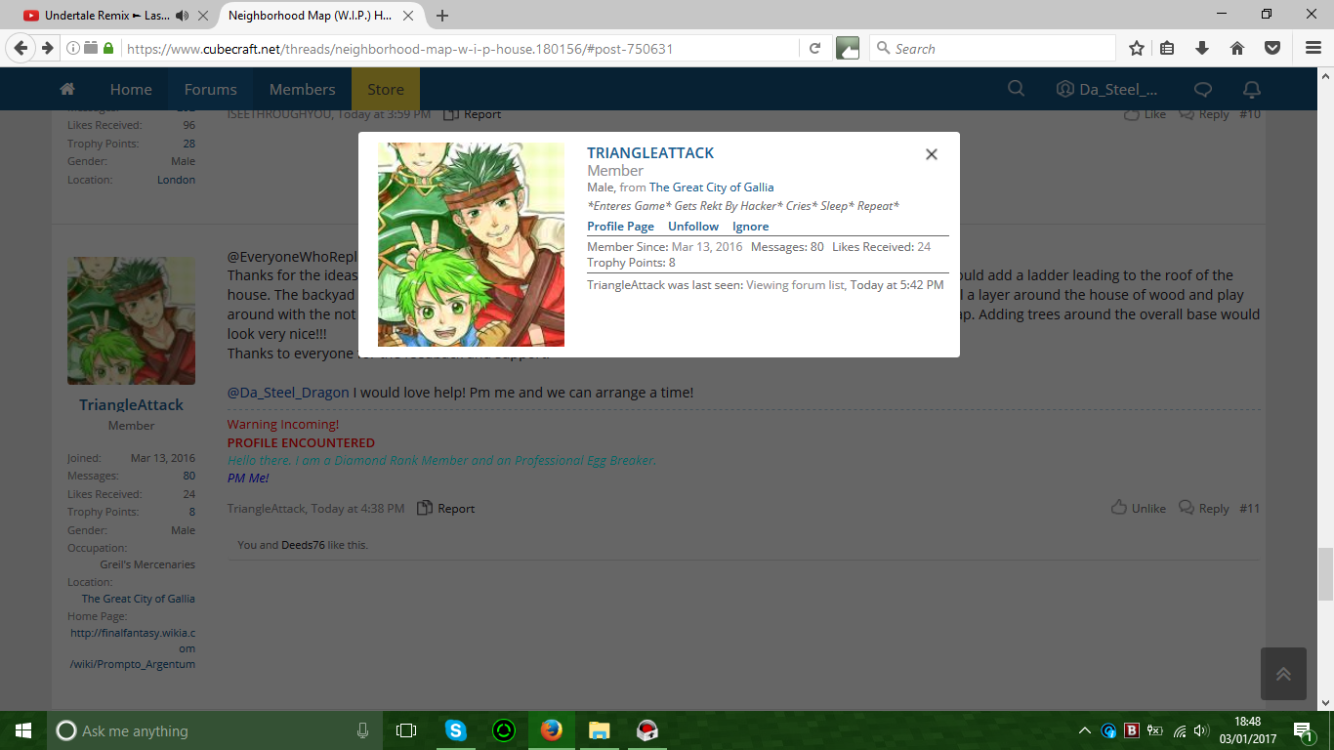Open the #11 post permalink

[1250, 509]
